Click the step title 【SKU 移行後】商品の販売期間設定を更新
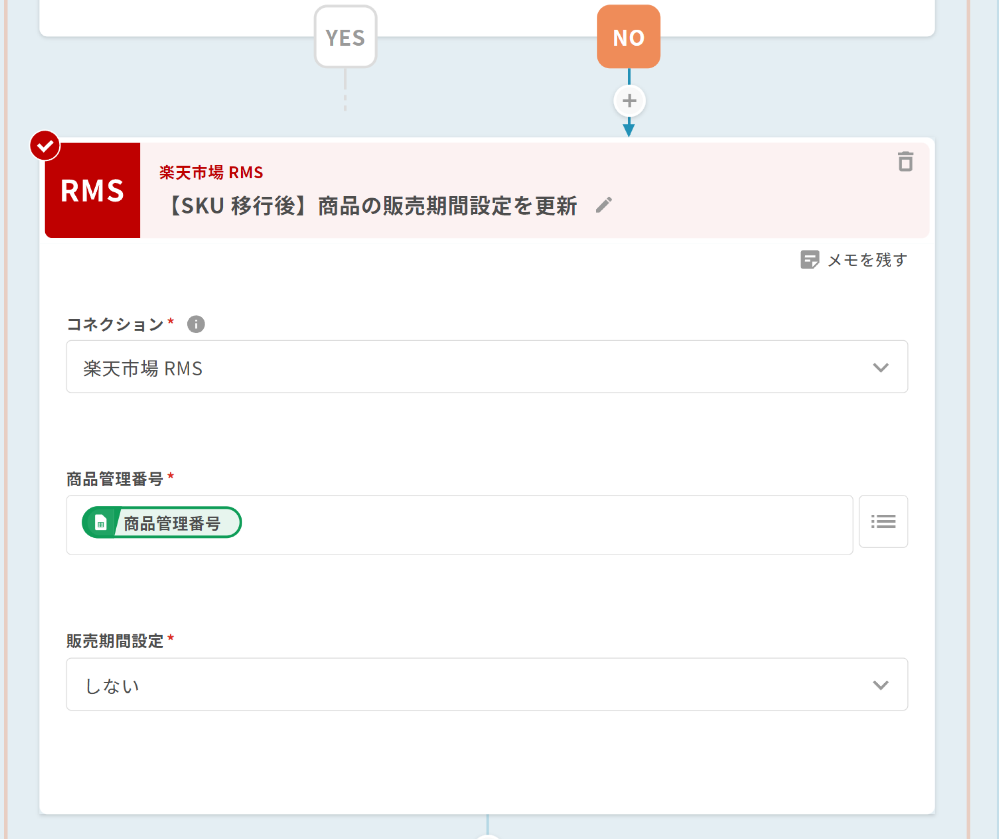 click(x=372, y=206)
